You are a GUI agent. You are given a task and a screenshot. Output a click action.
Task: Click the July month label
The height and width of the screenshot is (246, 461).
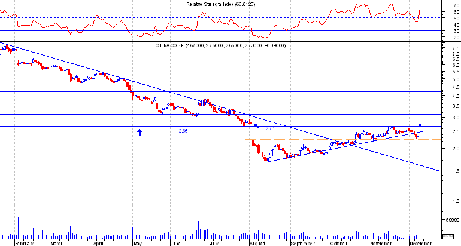click(214, 244)
